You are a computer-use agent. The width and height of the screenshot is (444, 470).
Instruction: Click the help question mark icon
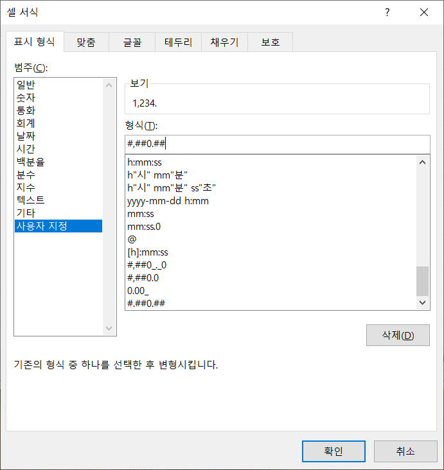(x=387, y=12)
